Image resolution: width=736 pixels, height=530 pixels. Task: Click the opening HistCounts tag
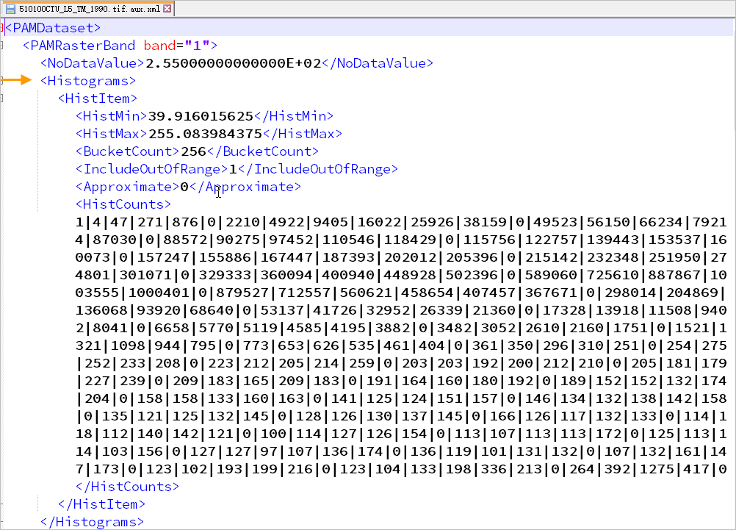point(123,204)
